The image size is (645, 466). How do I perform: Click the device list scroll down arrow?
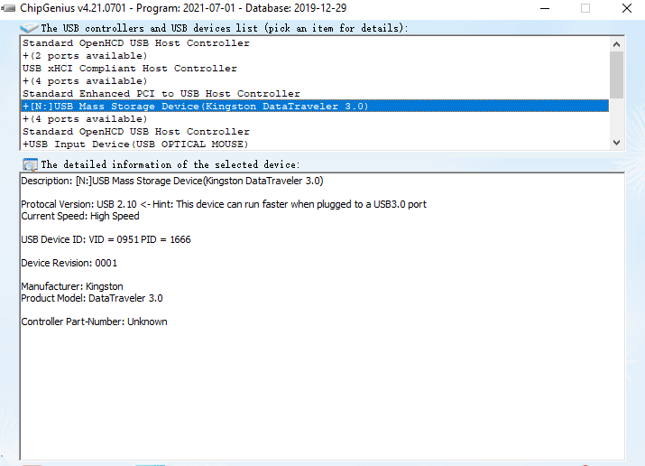pyautogui.click(x=616, y=143)
